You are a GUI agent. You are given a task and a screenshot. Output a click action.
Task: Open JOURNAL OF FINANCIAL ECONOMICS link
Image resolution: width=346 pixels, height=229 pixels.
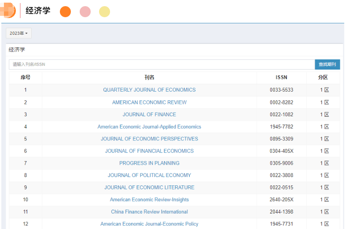coord(149,151)
